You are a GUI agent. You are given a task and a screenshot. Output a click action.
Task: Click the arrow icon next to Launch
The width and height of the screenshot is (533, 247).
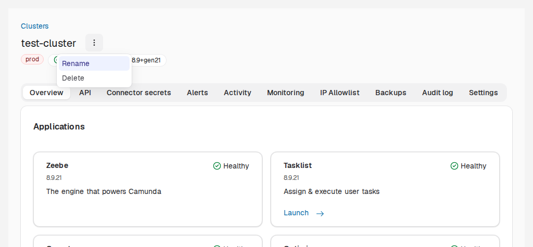[320, 213]
